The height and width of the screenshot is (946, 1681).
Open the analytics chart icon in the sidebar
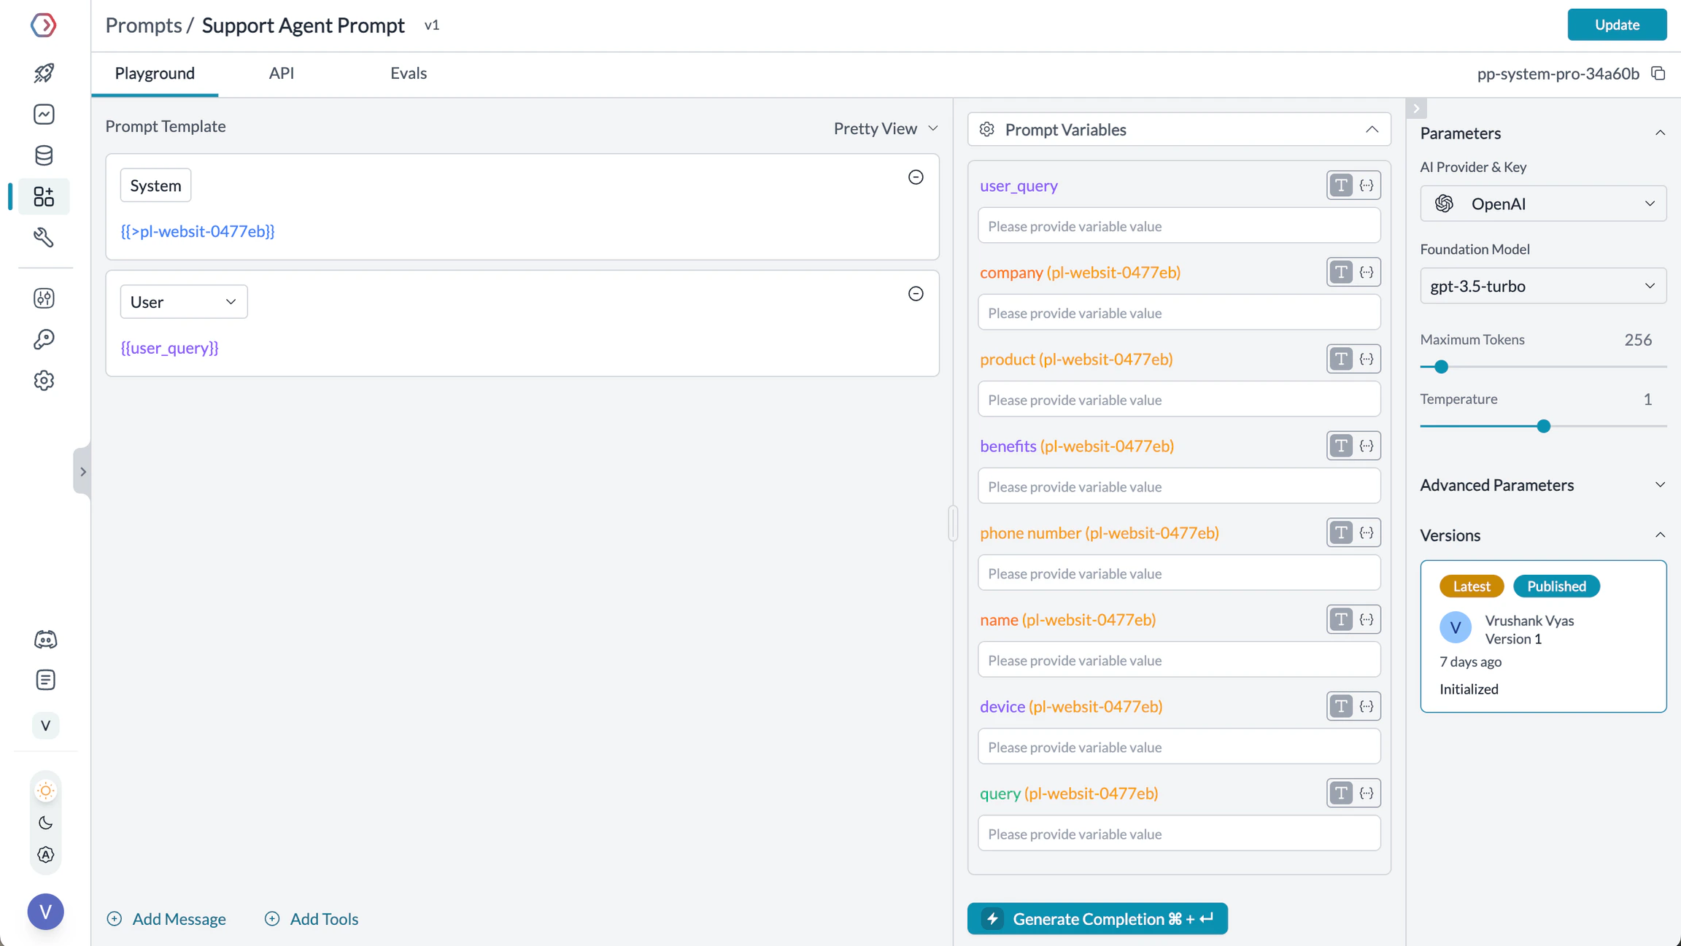[44, 114]
